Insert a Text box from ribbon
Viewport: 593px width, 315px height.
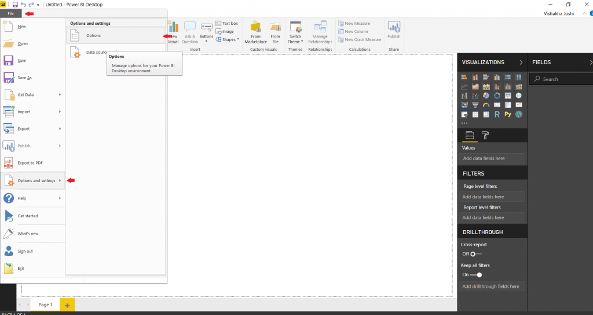click(x=226, y=23)
